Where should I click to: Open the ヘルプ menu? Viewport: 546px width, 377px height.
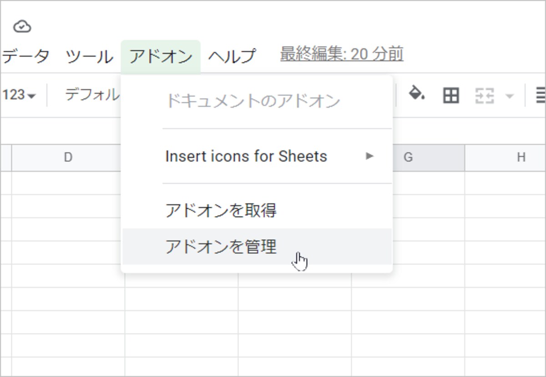point(232,57)
